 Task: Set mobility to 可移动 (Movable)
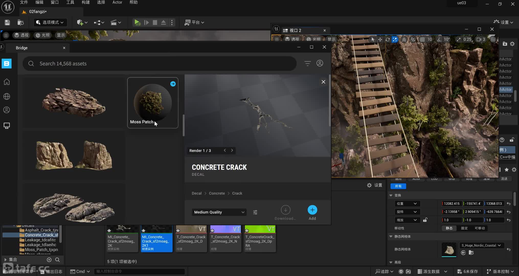(480, 228)
